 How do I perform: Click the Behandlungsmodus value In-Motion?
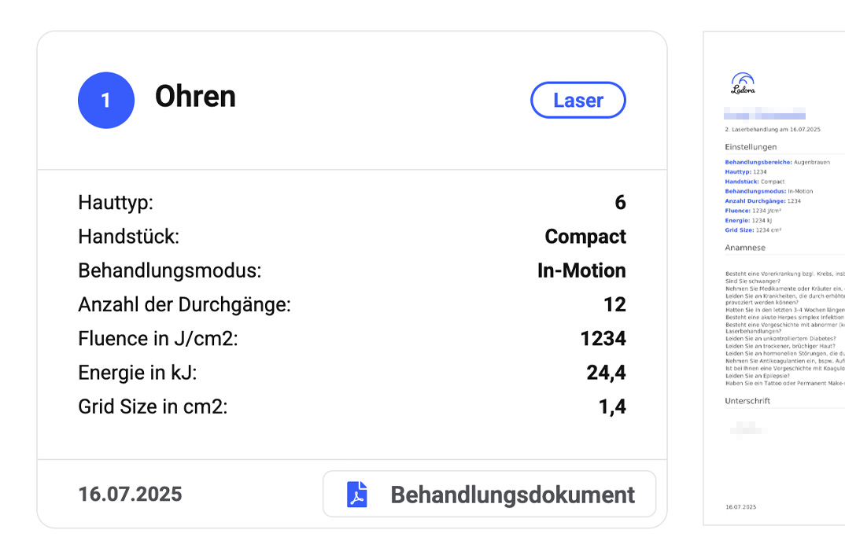tap(581, 270)
